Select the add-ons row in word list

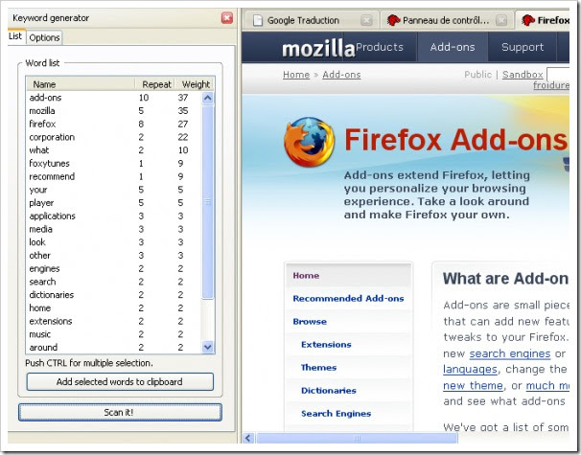tap(114, 98)
